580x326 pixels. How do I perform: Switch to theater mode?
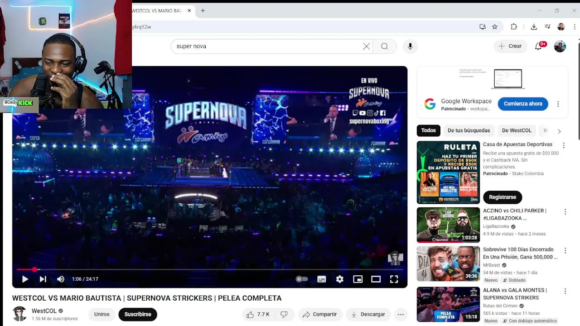tap(376, 279)
